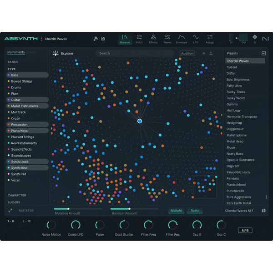This screenshot has height=273, width=273.
Task: Filter by favorites star icon
Action: point(204,53)
